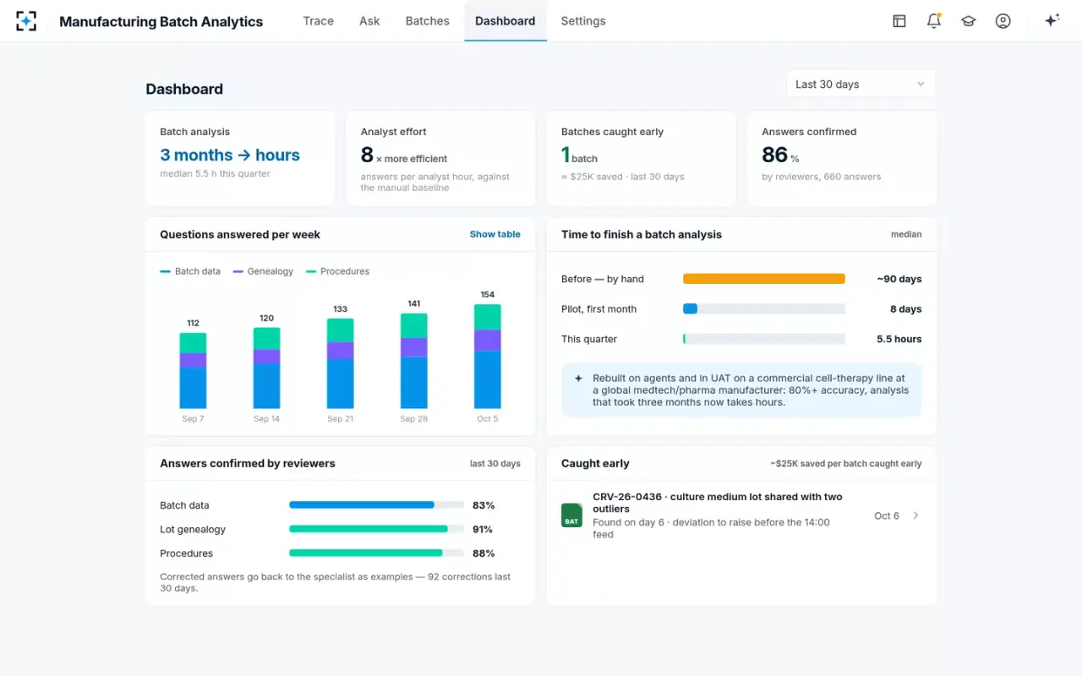Viewport: 1082px width, 676px height.
Task: Click the Lot genealogy 91% bar
Action: click(x=376, y=529)
